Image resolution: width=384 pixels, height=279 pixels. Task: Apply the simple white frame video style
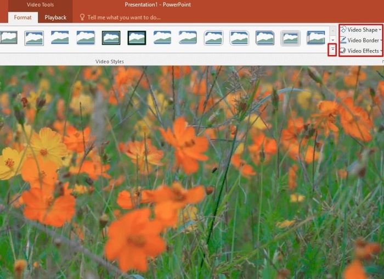[x=34, y=38]
